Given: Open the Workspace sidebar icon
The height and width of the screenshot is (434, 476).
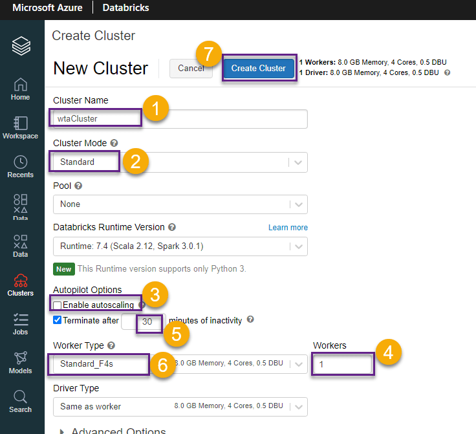Looking at the screenshot, I should [21, 127].
